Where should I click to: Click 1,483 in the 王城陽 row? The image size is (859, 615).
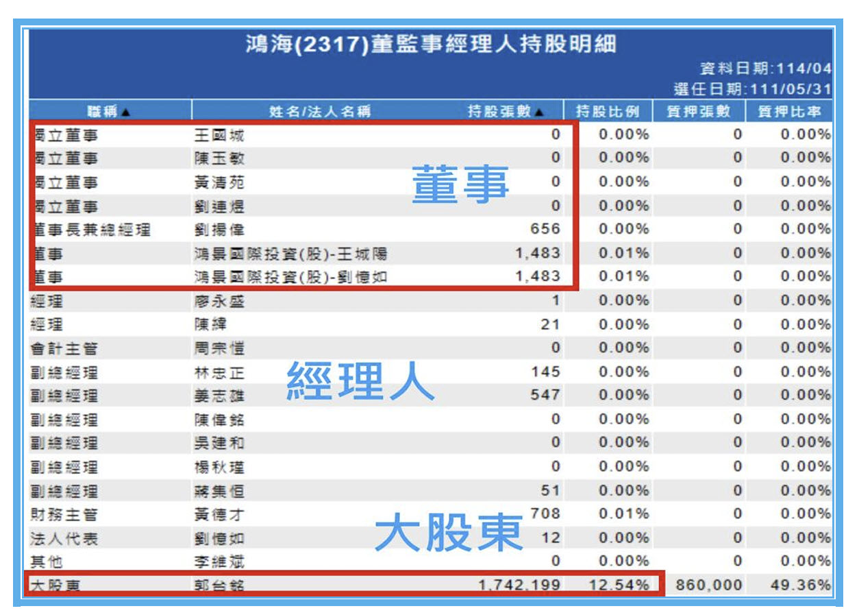point(538,254)
